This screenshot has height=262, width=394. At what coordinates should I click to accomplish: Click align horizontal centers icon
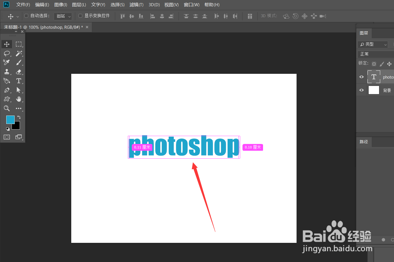pyautogui.click(x=162, y=16)
